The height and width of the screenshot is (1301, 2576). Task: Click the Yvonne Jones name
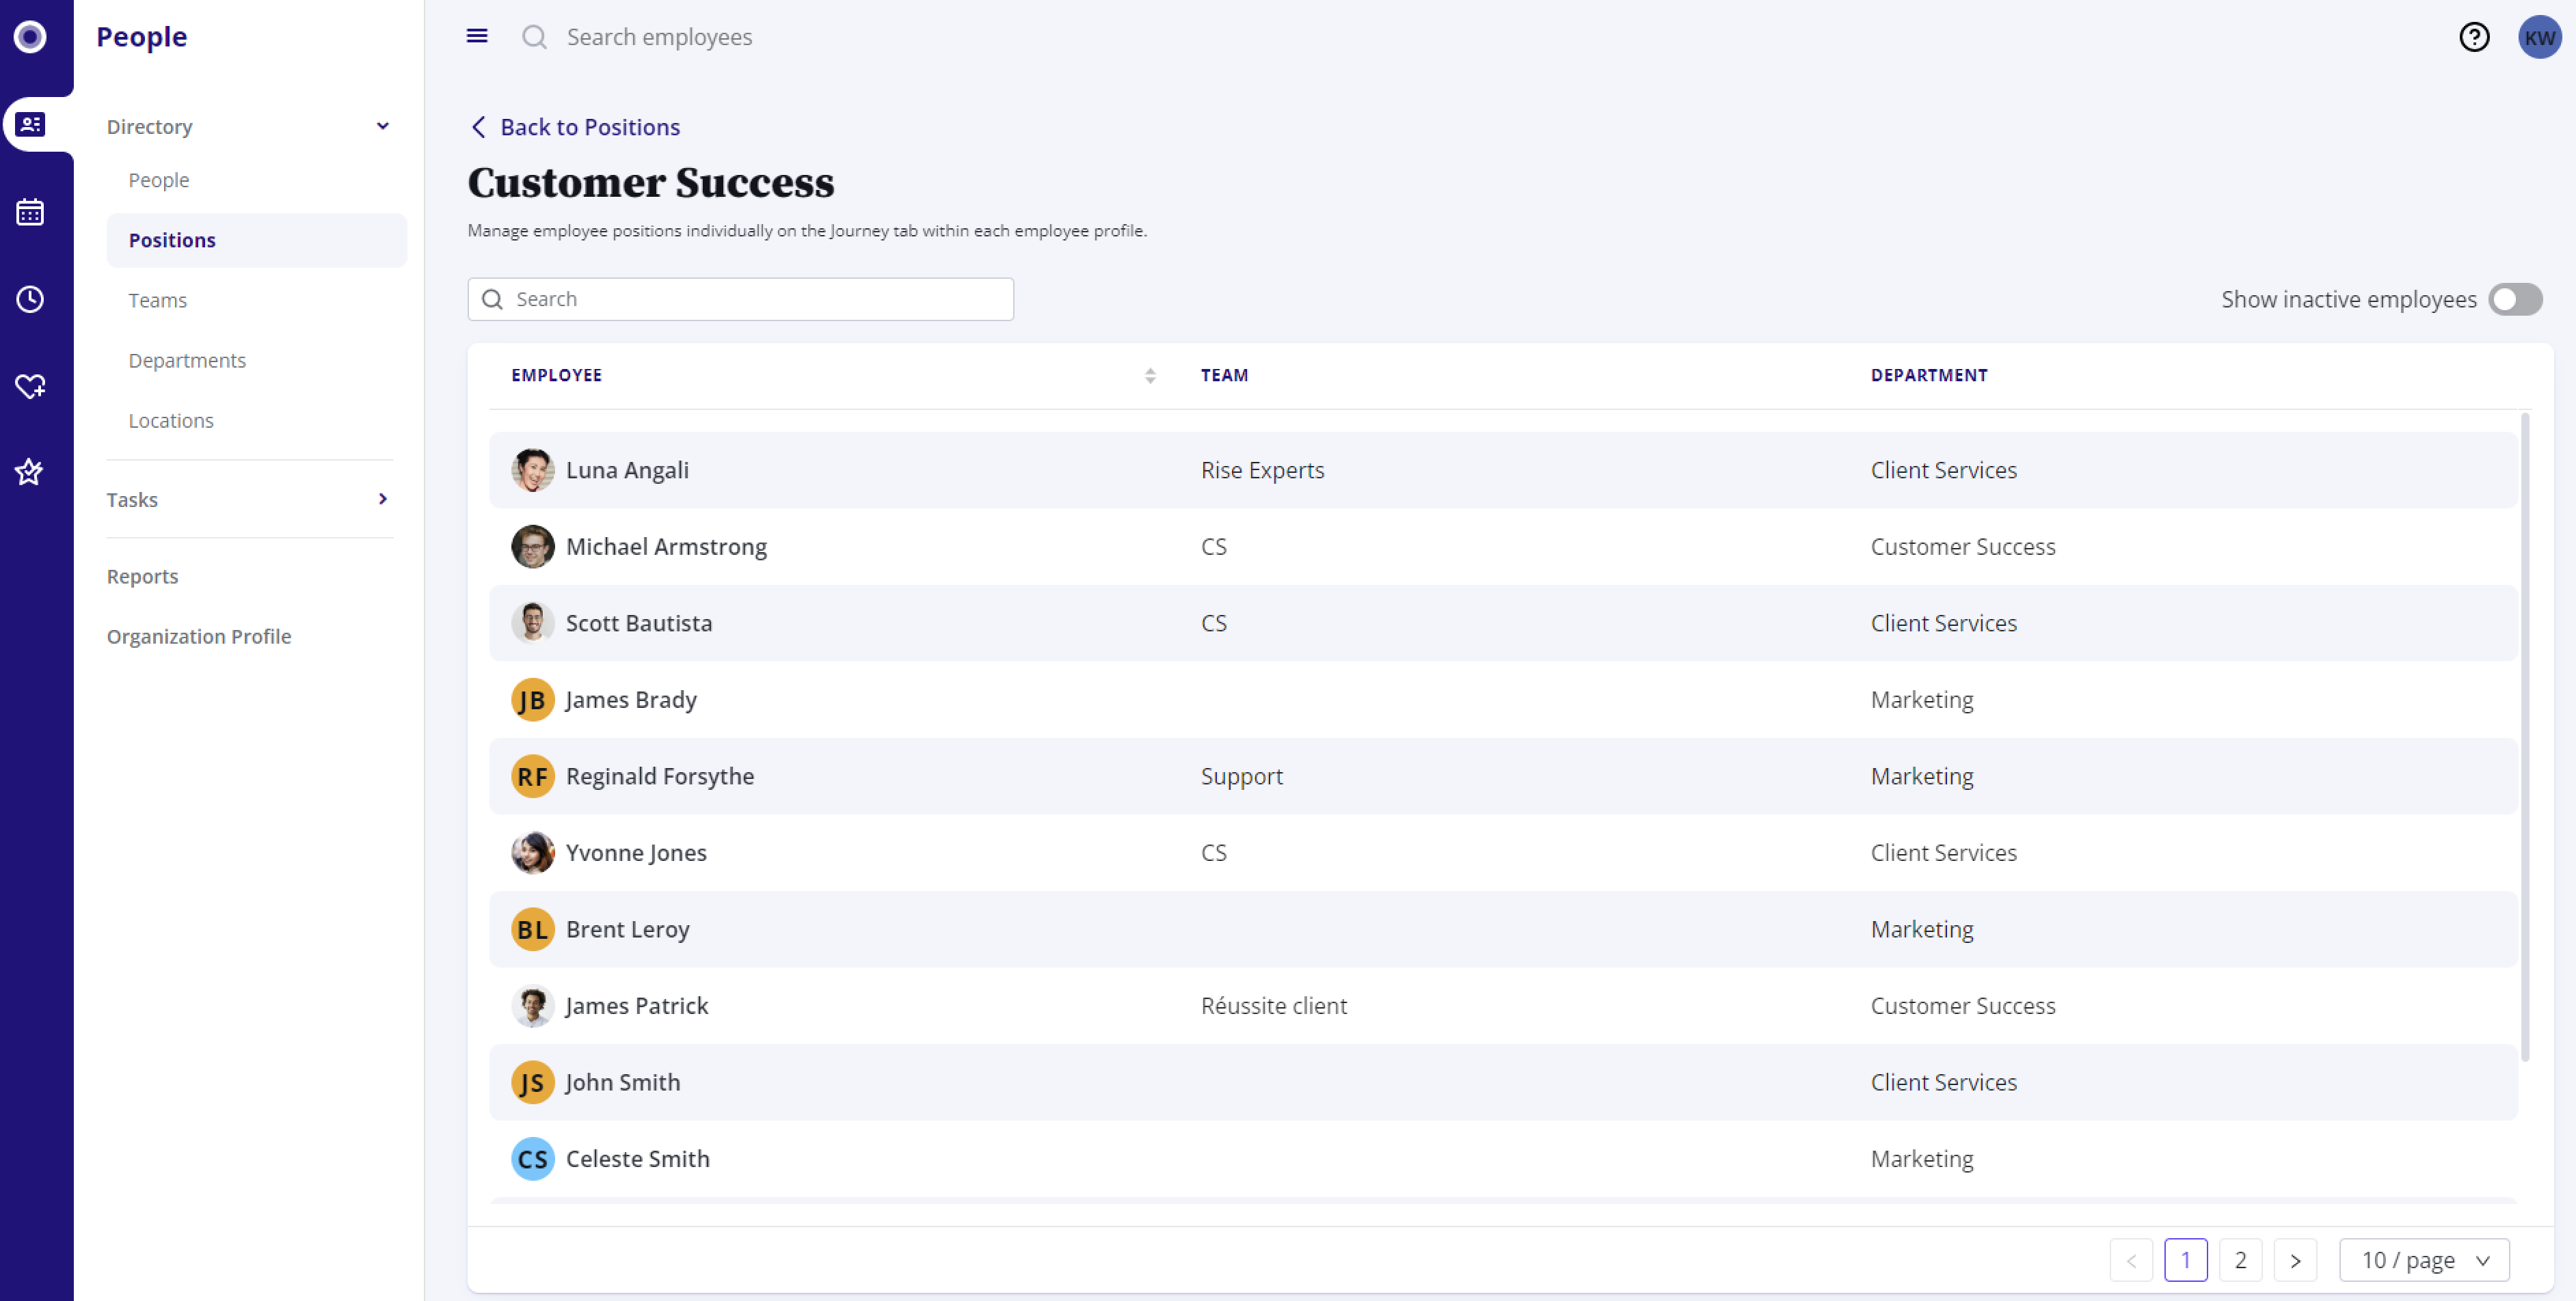click(636, 852)
